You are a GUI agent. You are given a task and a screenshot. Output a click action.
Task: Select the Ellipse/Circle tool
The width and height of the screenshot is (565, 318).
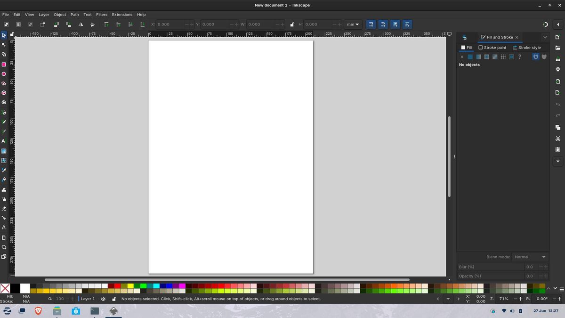point(4,74)
